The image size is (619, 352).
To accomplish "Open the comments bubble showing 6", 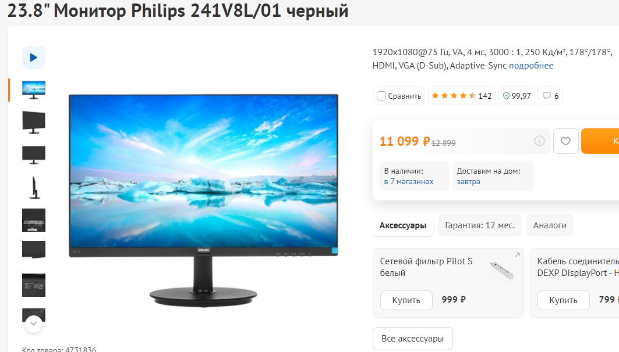I will pos(550,96).
